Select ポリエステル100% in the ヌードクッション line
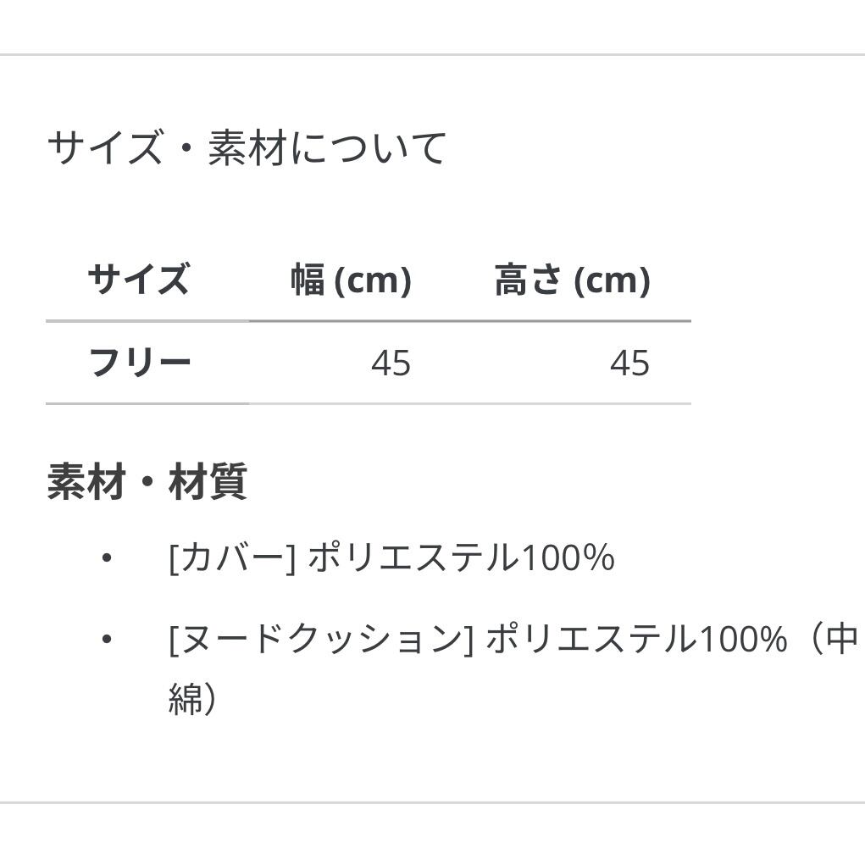865x865 pixels. click(x=636, y=639)
